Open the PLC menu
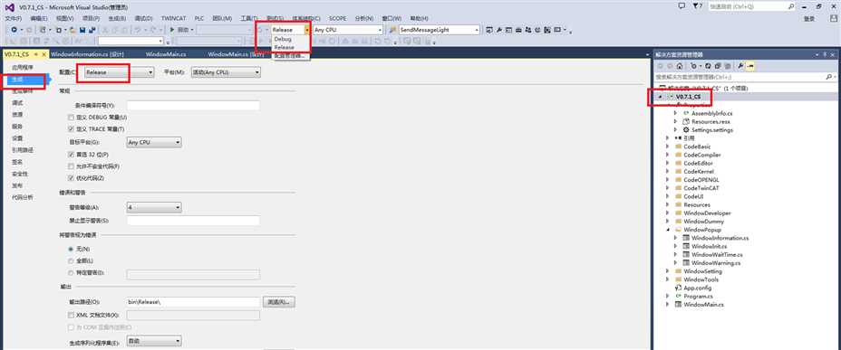This screenshot has height=350, width=841. pos(199,18)
